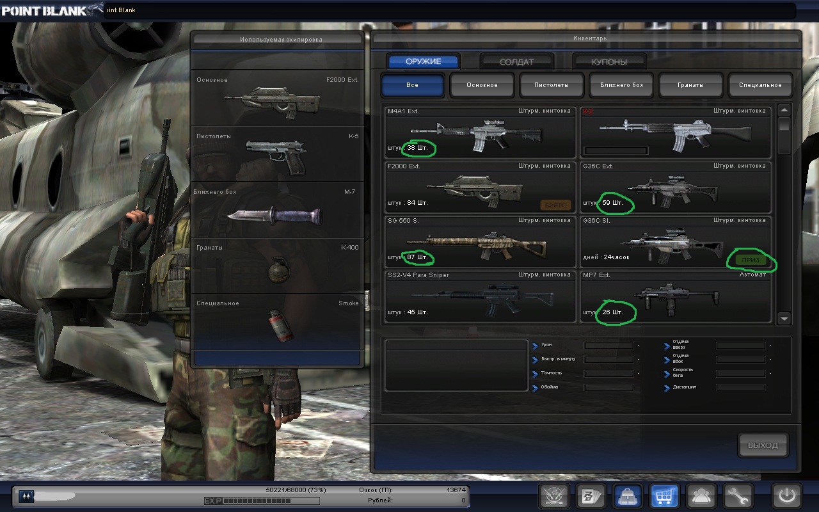Click the Дистанции stat label
The width and height of the screenshot is (819, 512).
[684, 387]
